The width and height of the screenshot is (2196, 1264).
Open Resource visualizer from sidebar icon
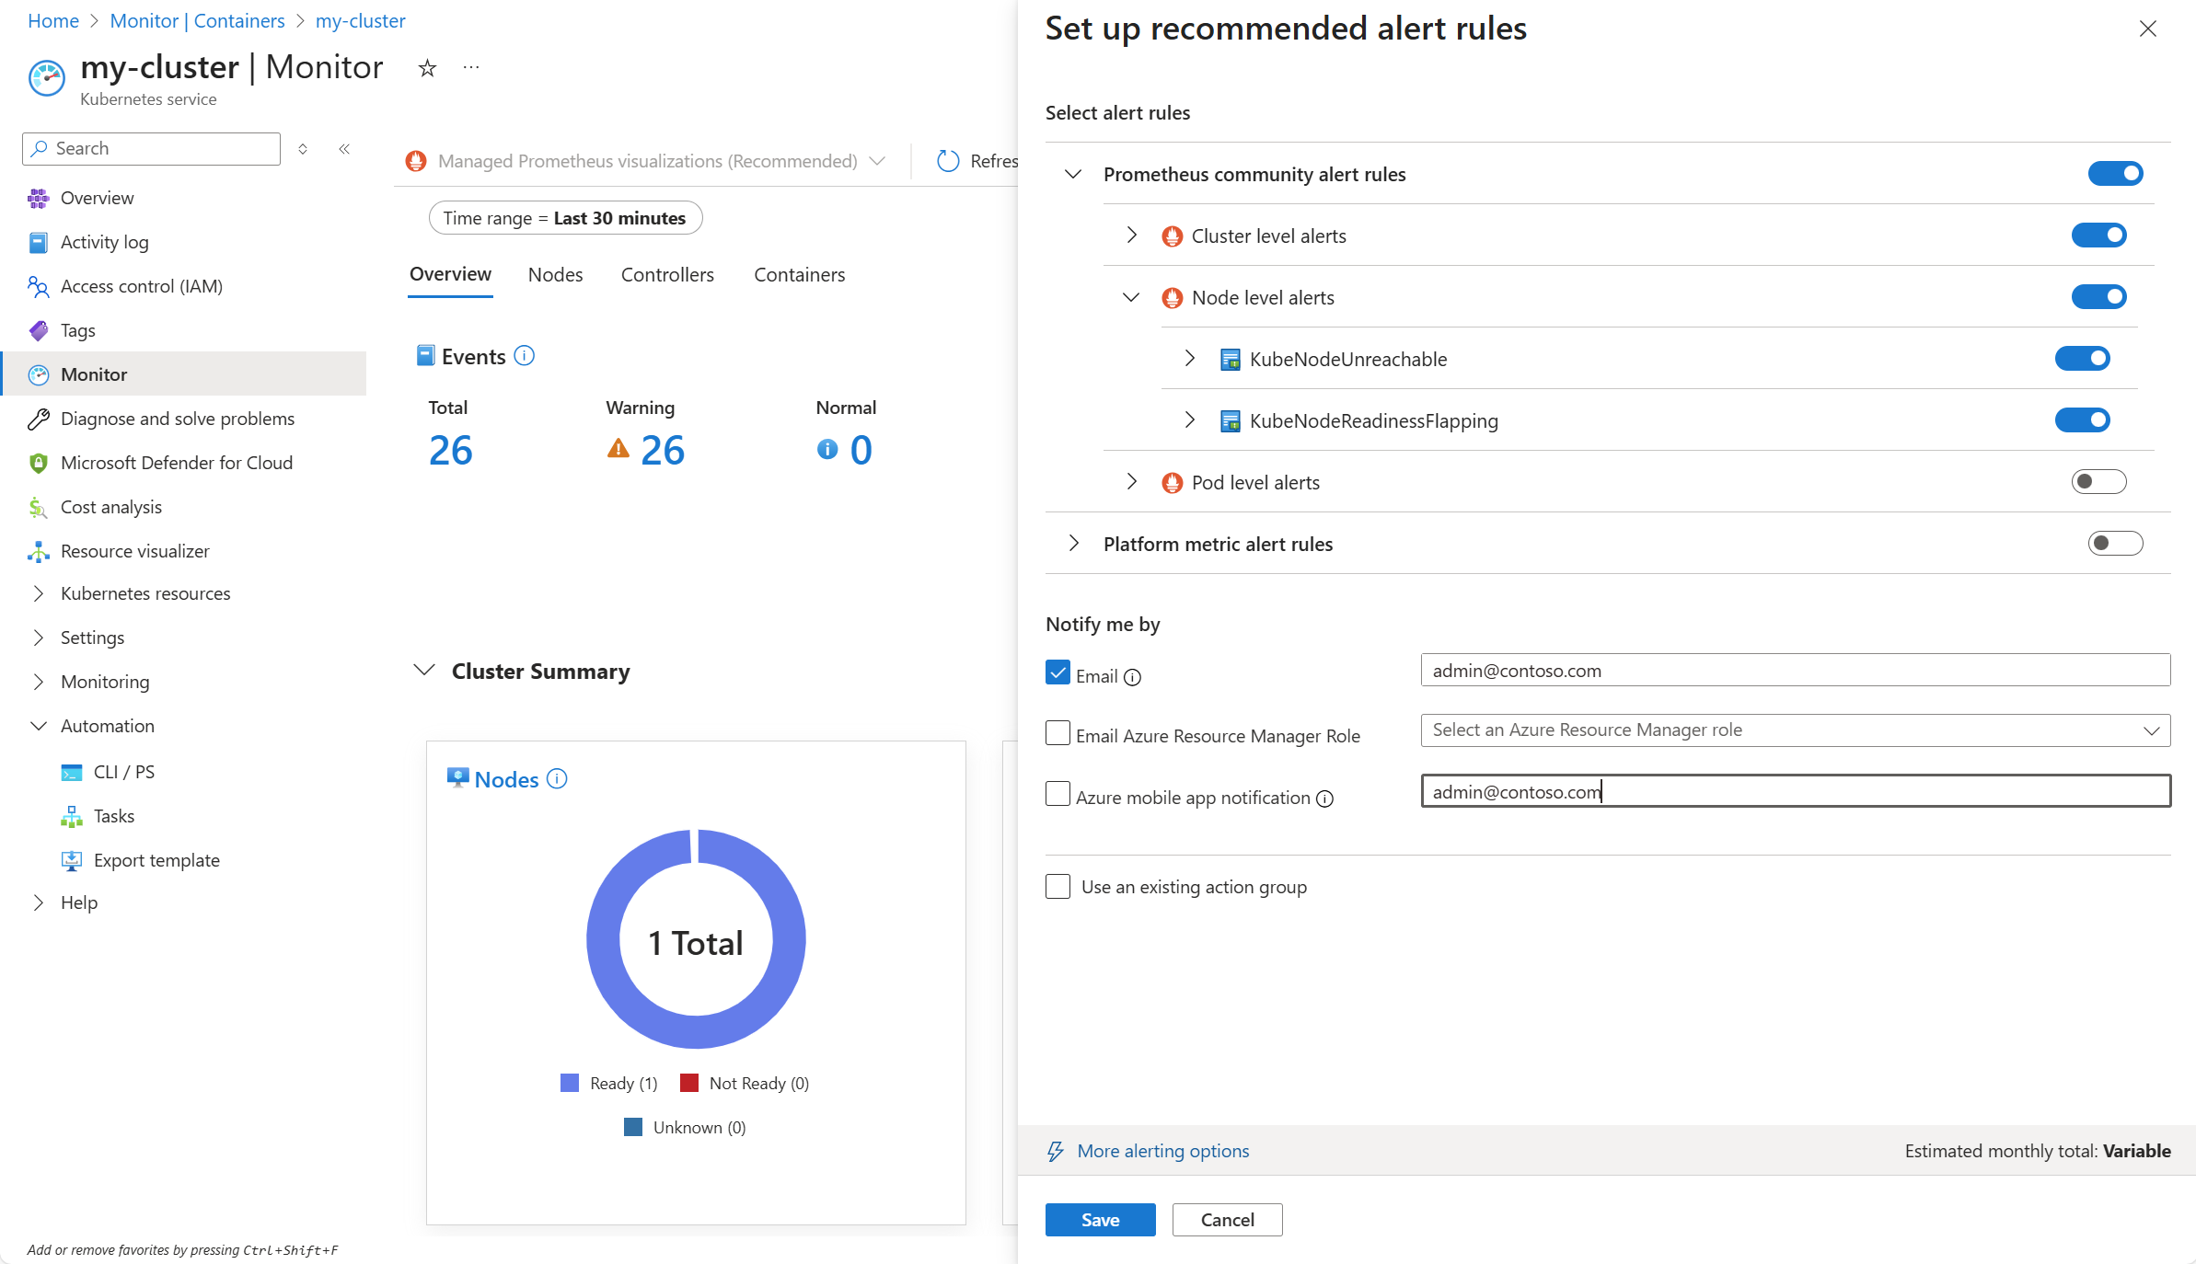[x=38, y=551]
